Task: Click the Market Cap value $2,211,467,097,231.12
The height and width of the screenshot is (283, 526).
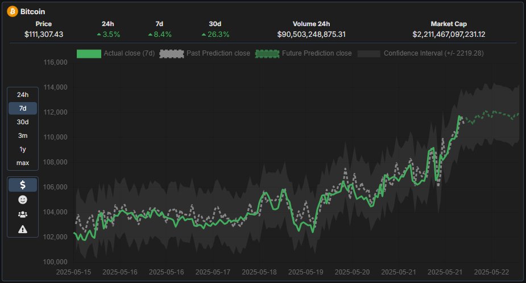Action: coord(449,35)
